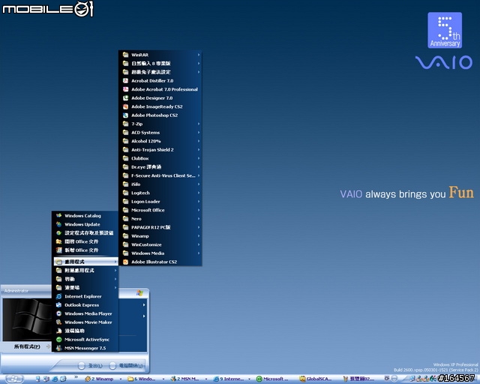The image size is (480, 384).
Task: Expand the Dr.eye 譯典通 folder
Action: tap(160, 167)
